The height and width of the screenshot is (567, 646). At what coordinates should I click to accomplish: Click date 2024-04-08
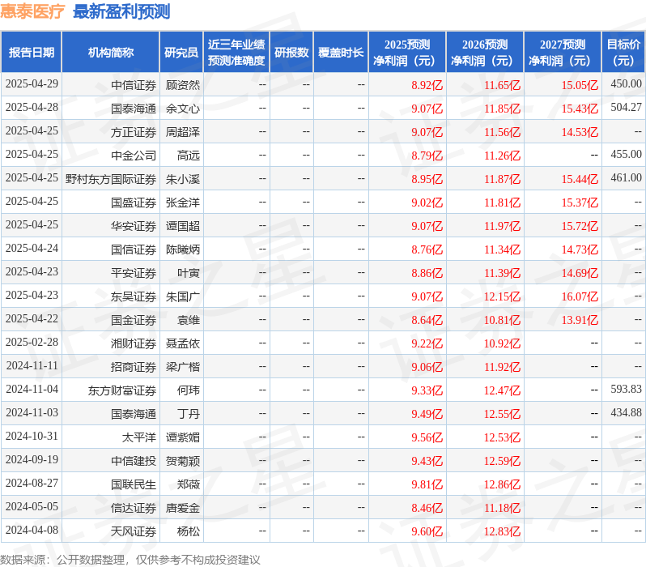click(32, 531)
